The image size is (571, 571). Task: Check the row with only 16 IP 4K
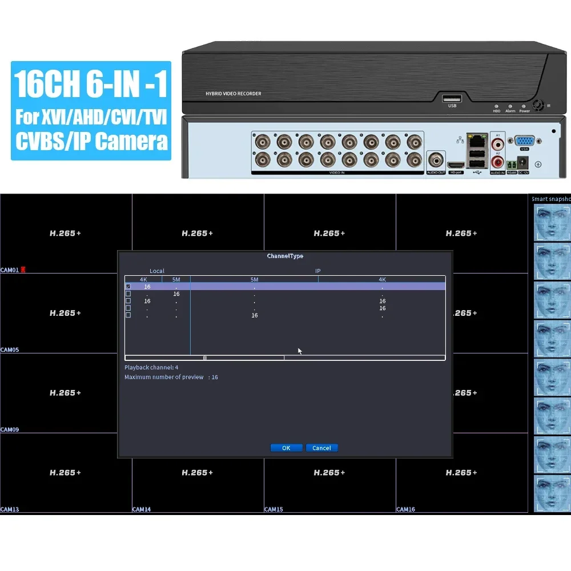coord(128,308)
